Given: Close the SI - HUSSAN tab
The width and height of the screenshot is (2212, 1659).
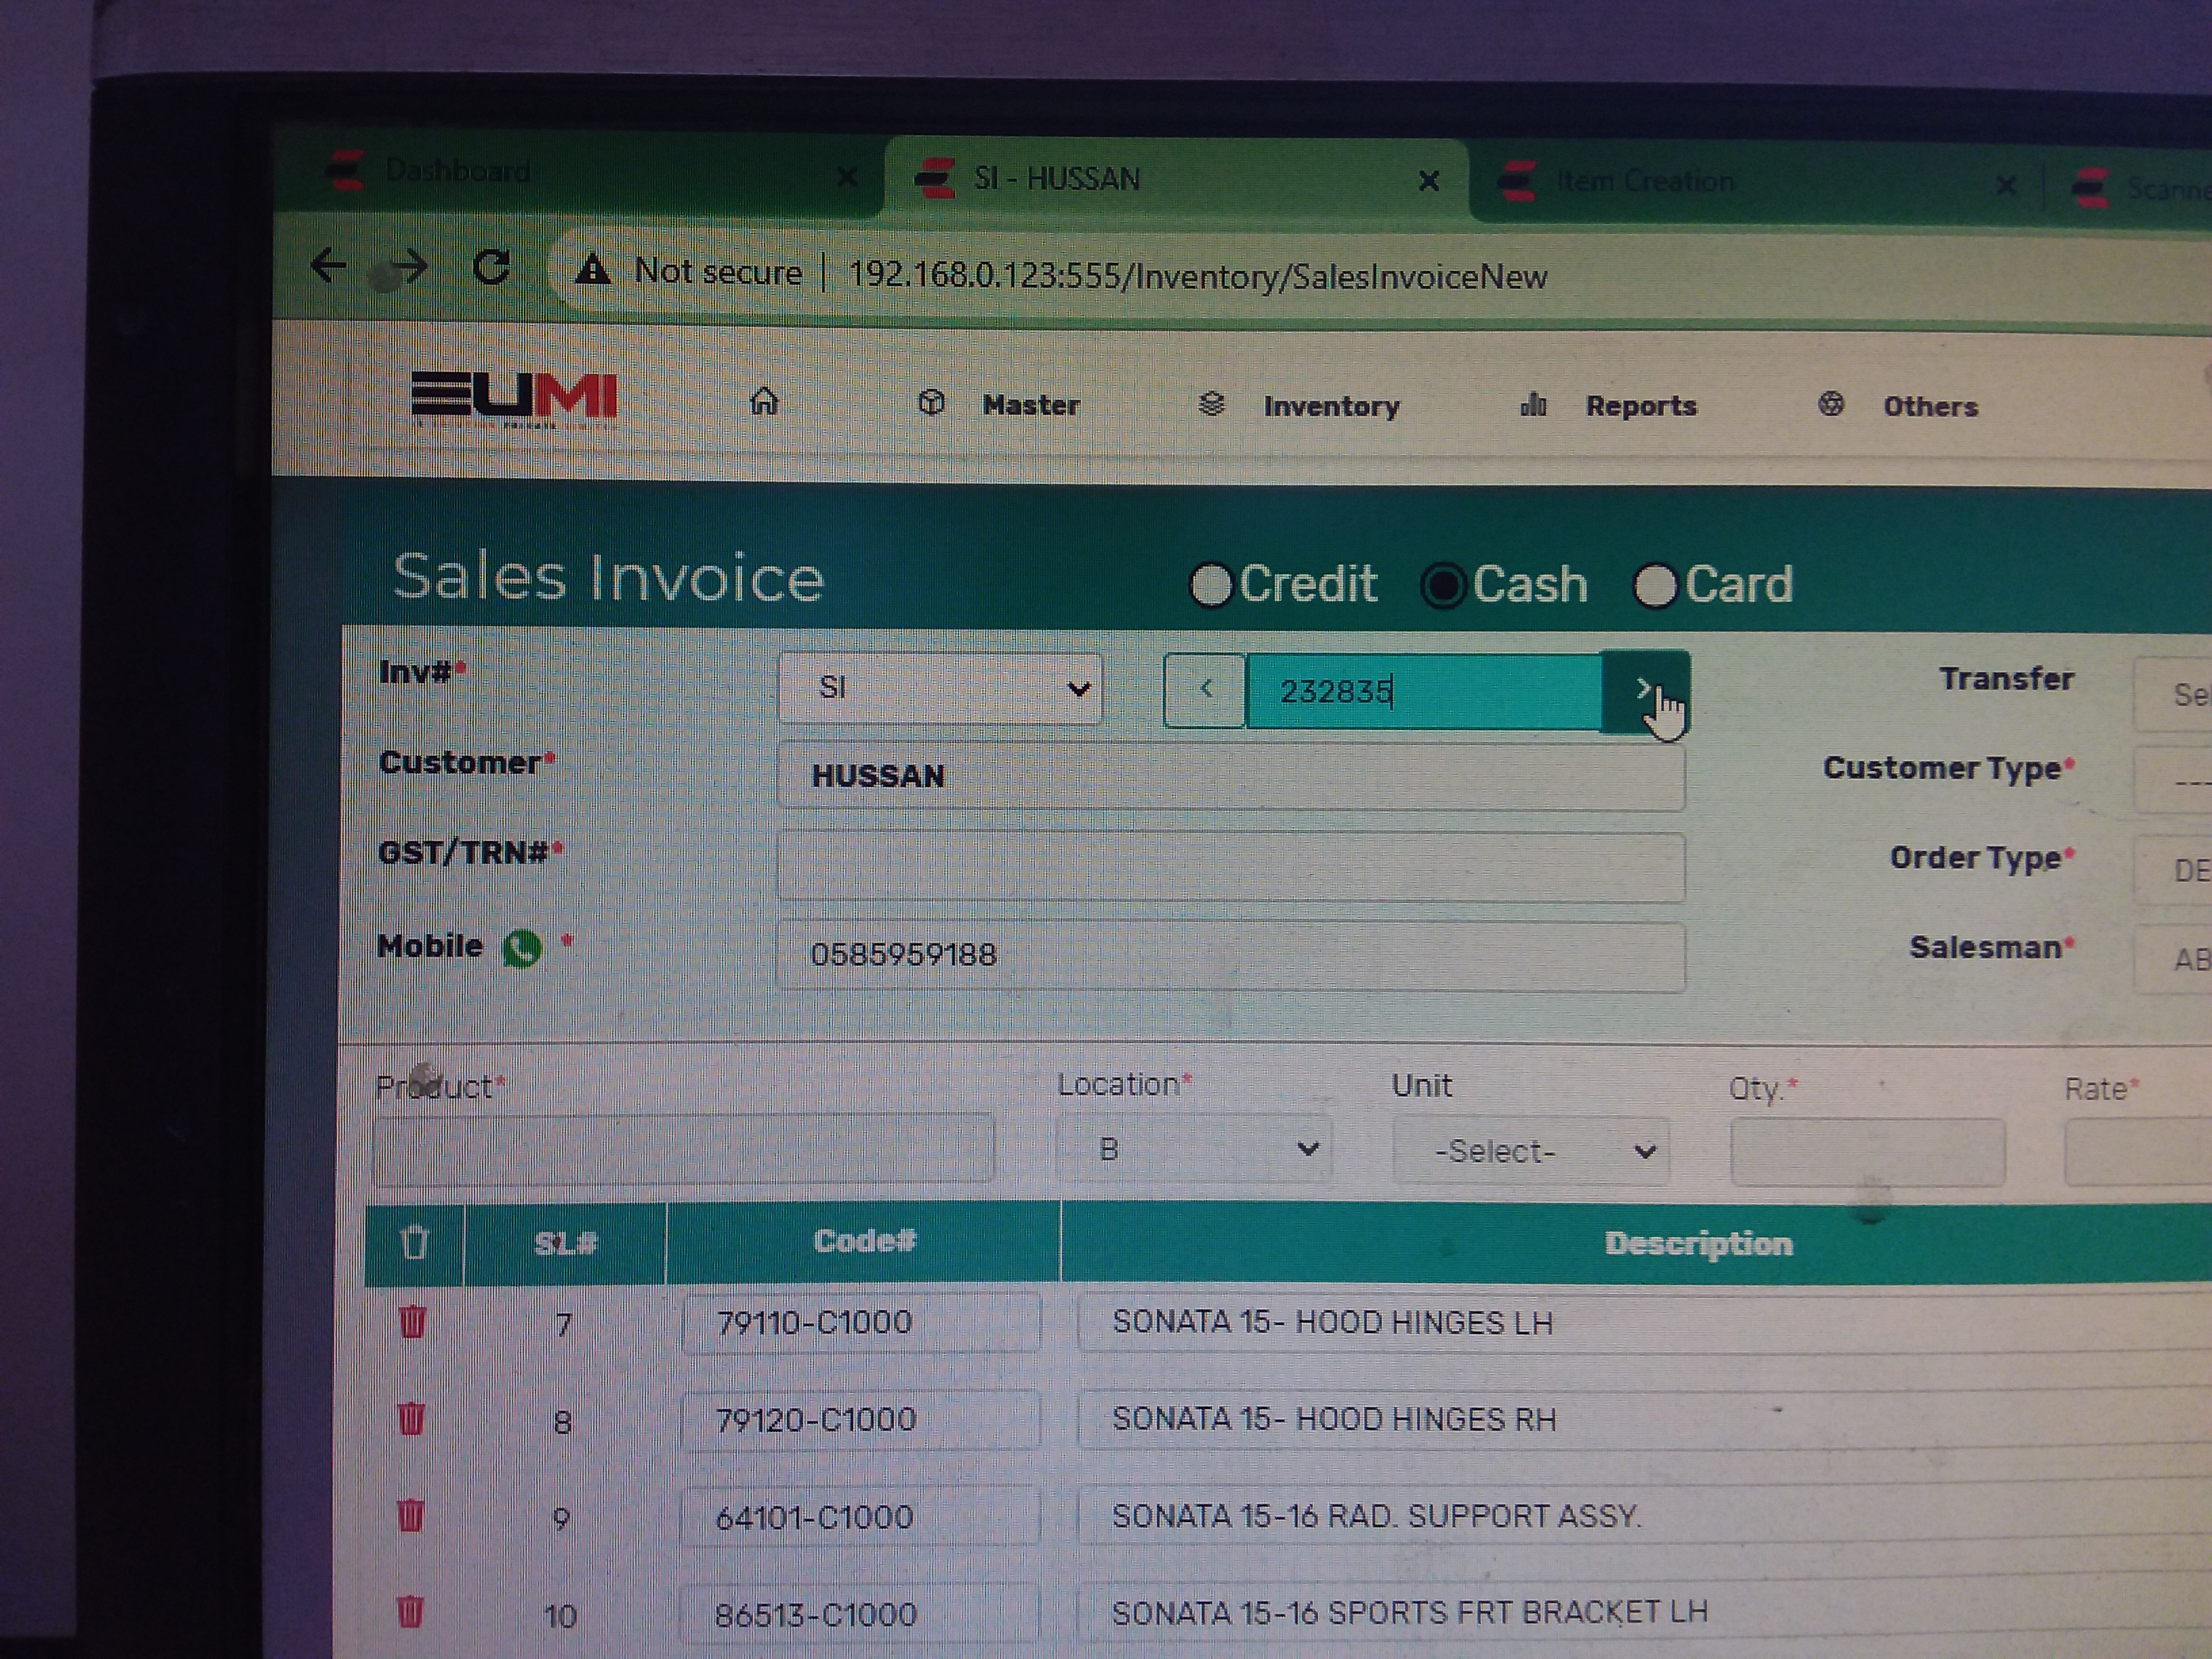Looking at the screenshot, I should (x=1429, y=181).
